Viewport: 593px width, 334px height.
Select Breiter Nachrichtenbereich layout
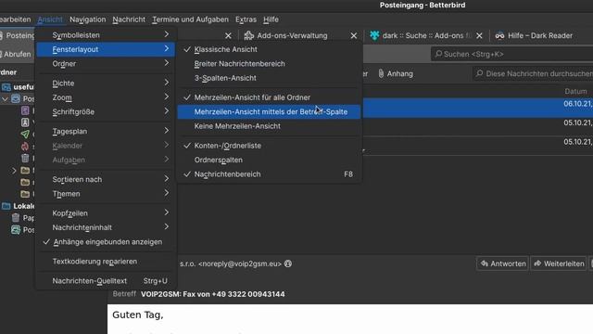(x=269, y=64)
